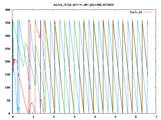Screen dimensions: 161x120
Task: Click the y-axis label 250
Action: point(8,49)
